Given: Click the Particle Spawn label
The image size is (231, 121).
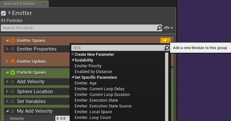Looking at the screenshot, I should pyautogui.click(x=31, y=72).
